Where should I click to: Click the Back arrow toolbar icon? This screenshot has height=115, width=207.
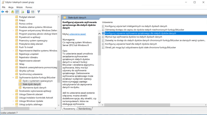click(3, 12)
